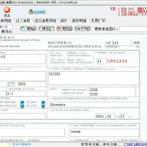Image resolution: width=147 pixels, height=147 pixels.
Task: Toggle the Rodoviário checkbox
Action: coord(22,102)
